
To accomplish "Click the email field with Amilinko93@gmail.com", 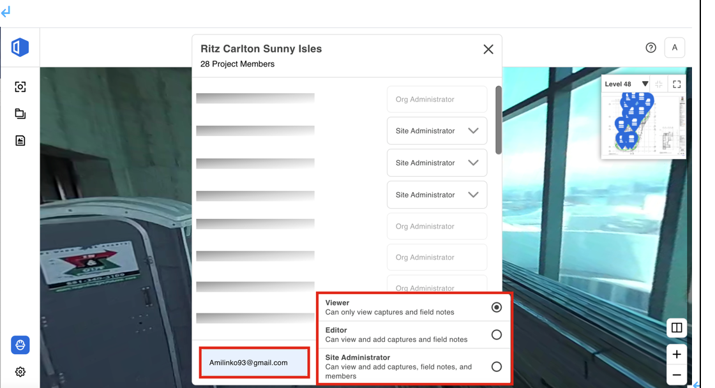I will [255, 362].
